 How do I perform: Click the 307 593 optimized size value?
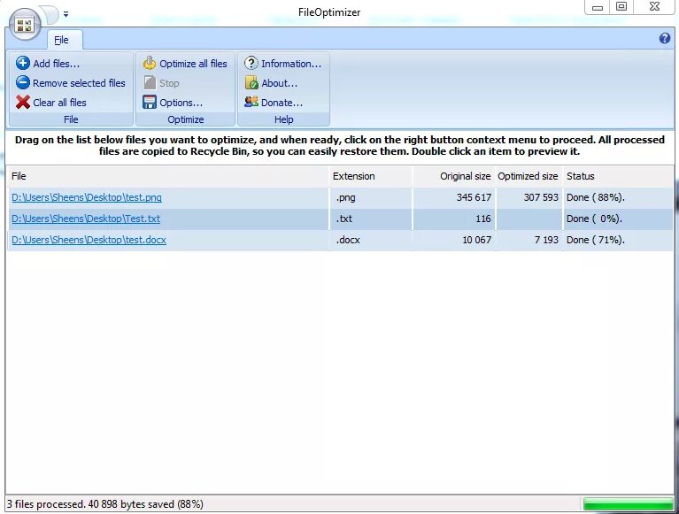click(541, 197)
